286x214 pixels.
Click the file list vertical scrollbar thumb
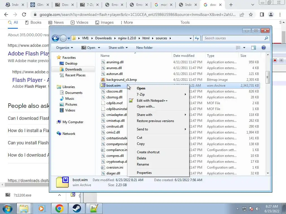coord(268,77)
